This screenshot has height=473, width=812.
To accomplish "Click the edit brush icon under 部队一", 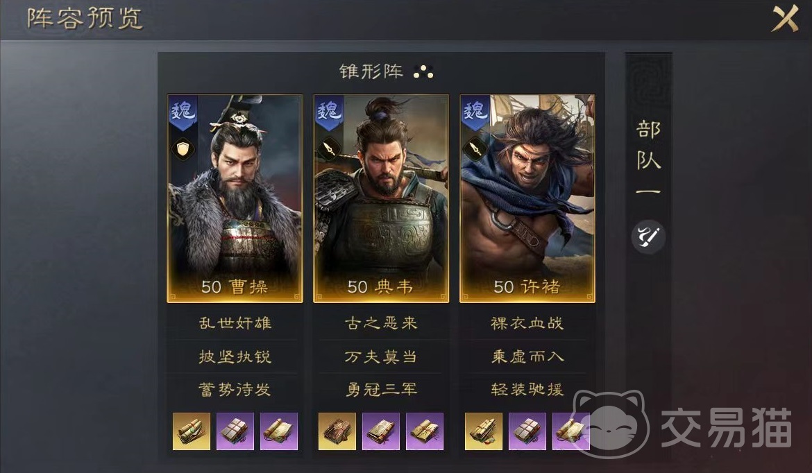I will click(x=648, y=237).
